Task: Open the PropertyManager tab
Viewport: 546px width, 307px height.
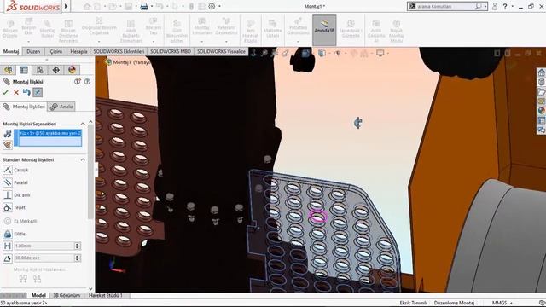Action: [24, 70]
